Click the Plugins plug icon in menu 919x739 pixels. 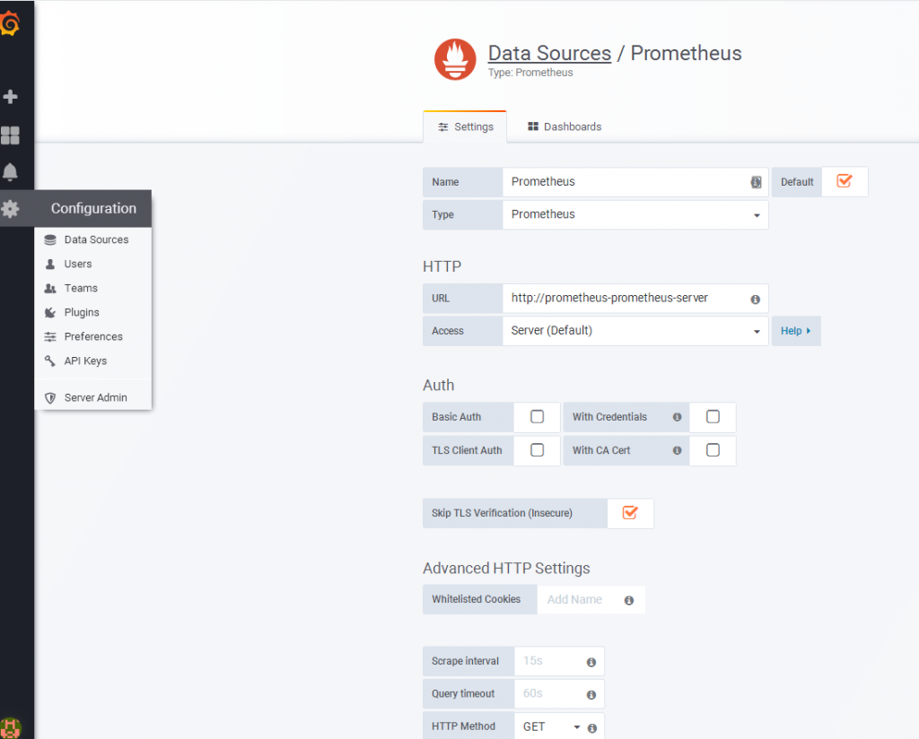50,313
